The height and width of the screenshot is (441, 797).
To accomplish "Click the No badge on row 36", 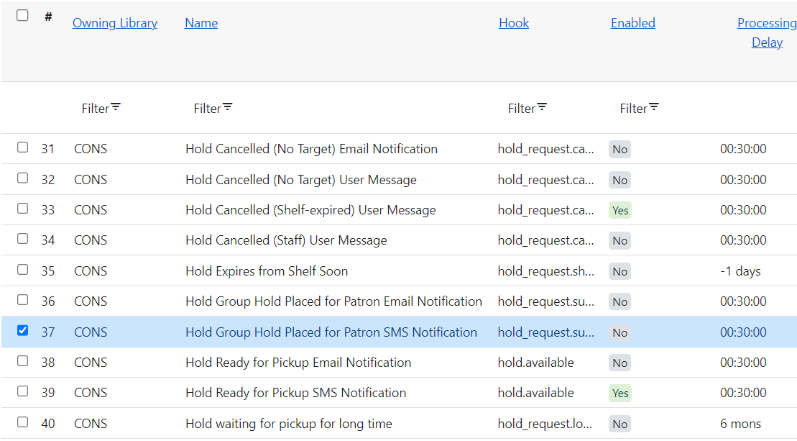I will click(619, 301).
